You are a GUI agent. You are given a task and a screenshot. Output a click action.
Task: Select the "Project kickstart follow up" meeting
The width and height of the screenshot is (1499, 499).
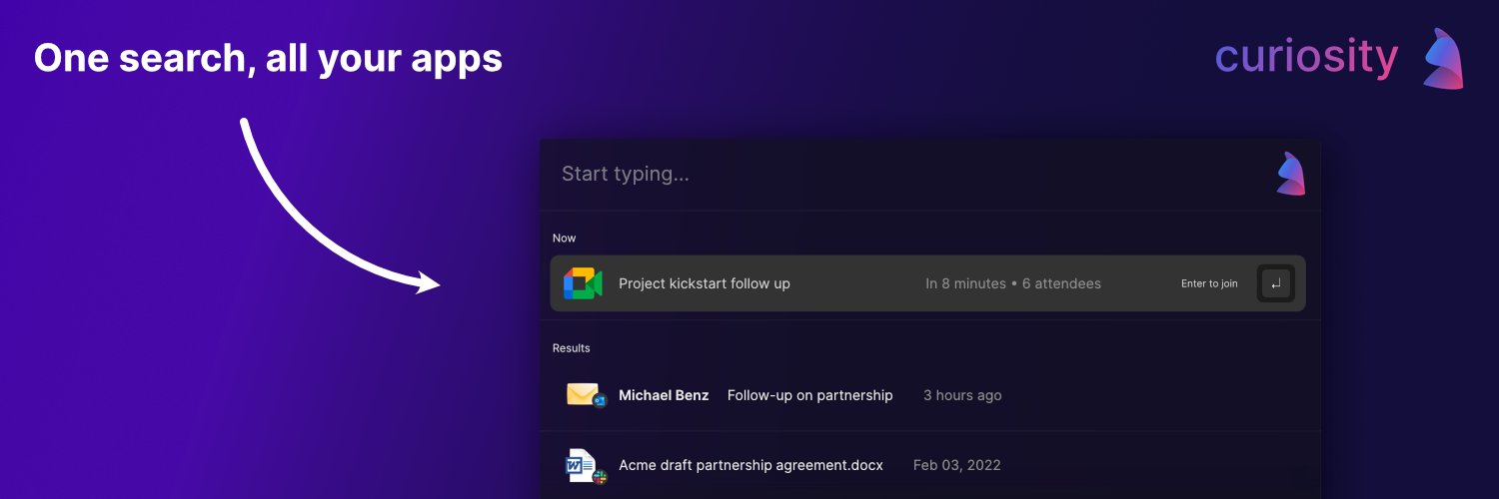[x=927, y=283]
